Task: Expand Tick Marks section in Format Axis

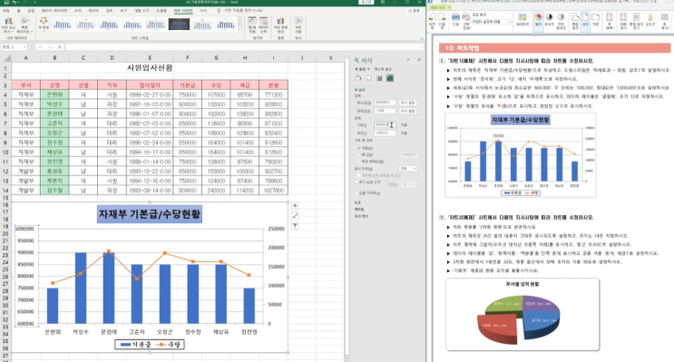Action: [x=357, y=202]
